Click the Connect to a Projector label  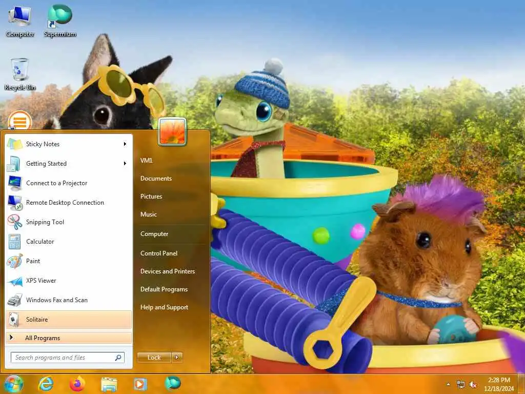56,183
